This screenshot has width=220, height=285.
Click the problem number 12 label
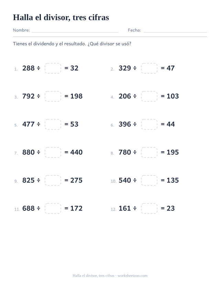(x=113, y=209)
